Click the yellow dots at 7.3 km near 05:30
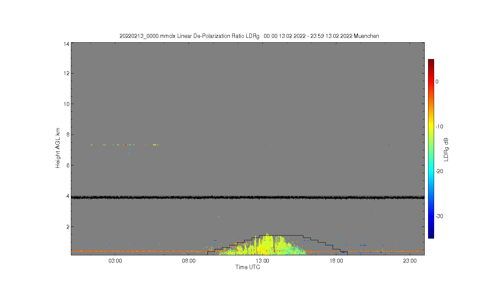 point(155,145)
